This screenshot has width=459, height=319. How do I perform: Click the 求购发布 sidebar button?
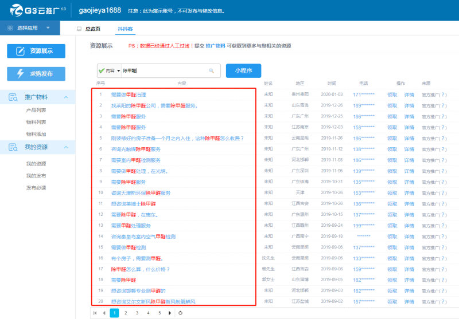(x=36, y=74)
